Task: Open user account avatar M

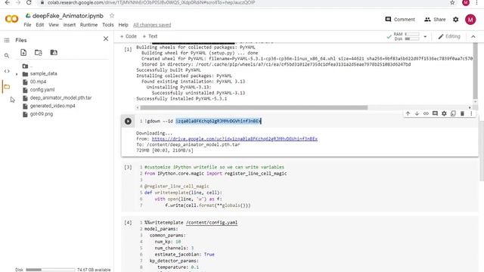Action: coord(470,20)
